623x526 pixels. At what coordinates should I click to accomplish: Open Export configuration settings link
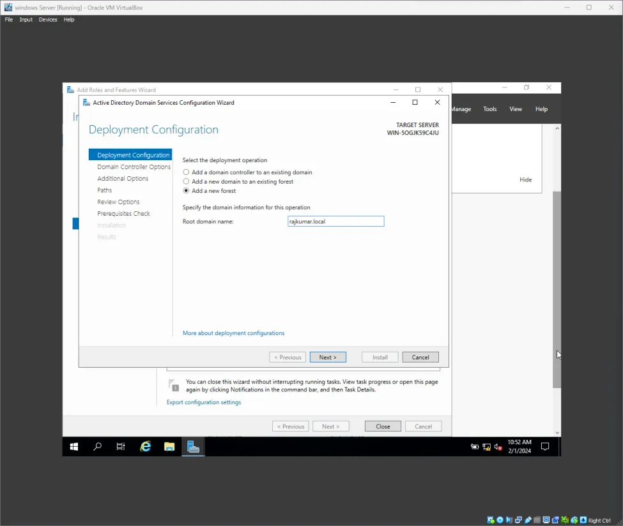point(204,402)
